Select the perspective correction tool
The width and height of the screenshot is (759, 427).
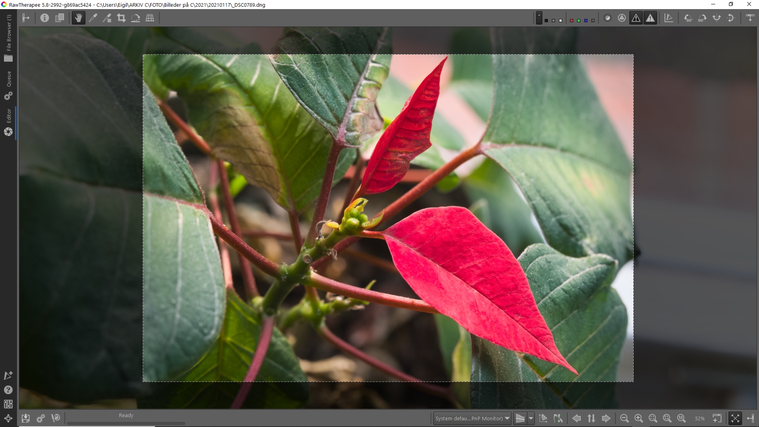150,18
